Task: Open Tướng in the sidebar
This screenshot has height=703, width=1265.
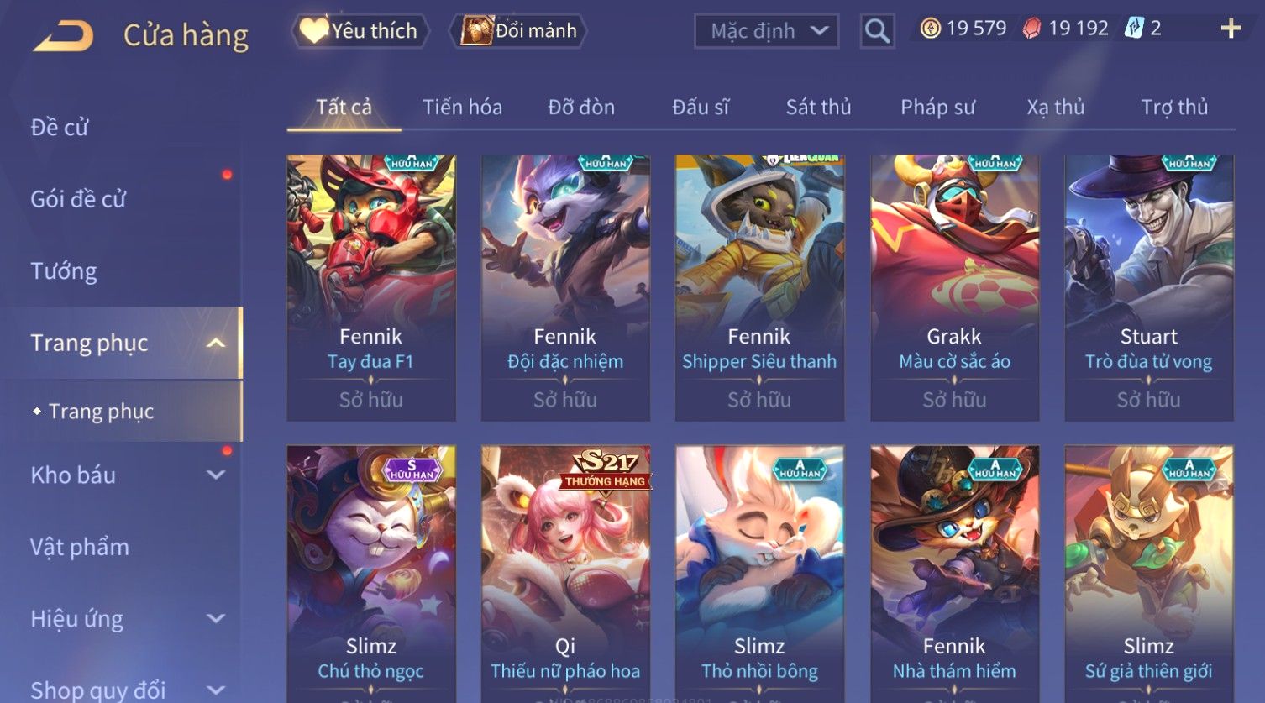Action: 64,271
